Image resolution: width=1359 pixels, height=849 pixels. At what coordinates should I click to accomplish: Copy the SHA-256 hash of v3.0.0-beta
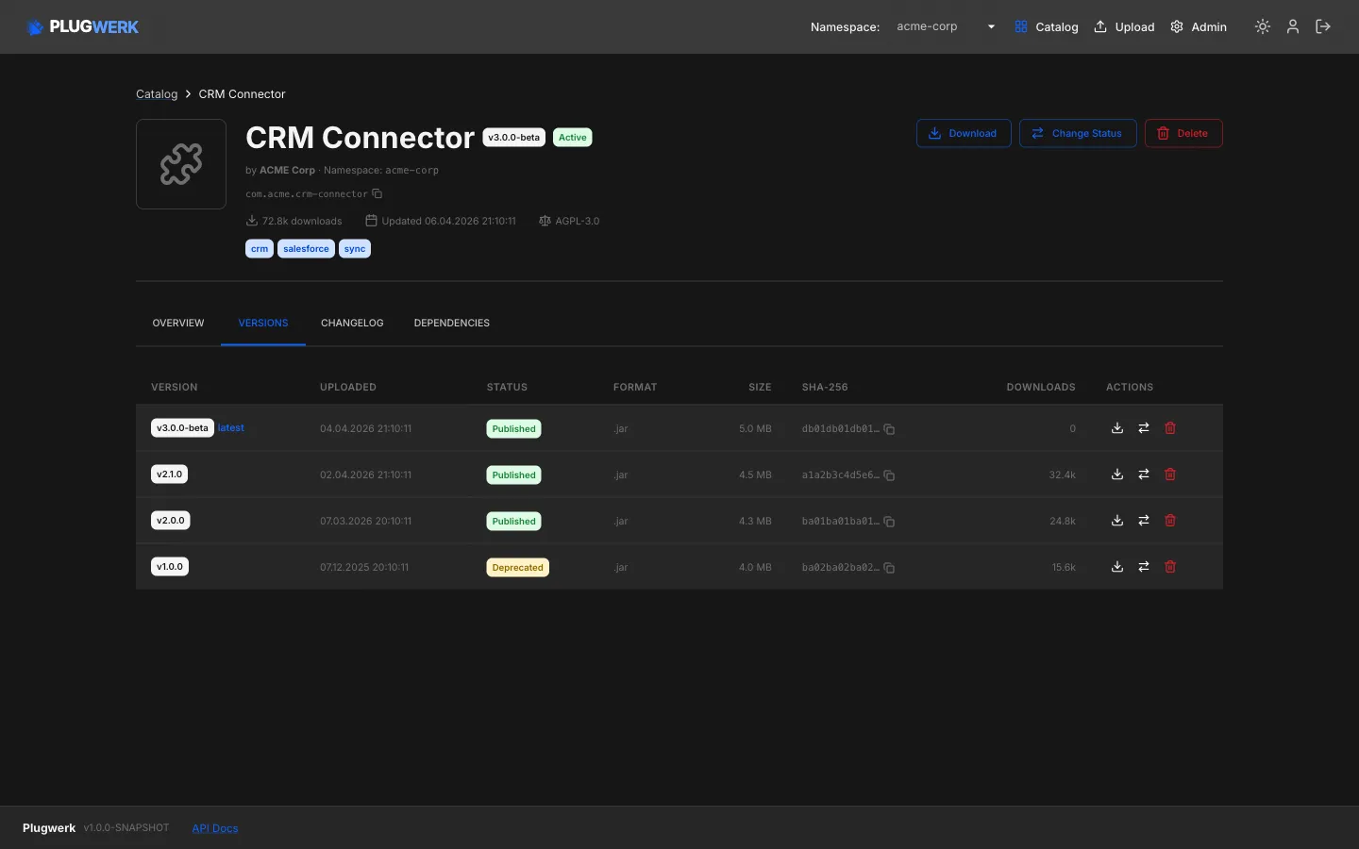[889, 429]
